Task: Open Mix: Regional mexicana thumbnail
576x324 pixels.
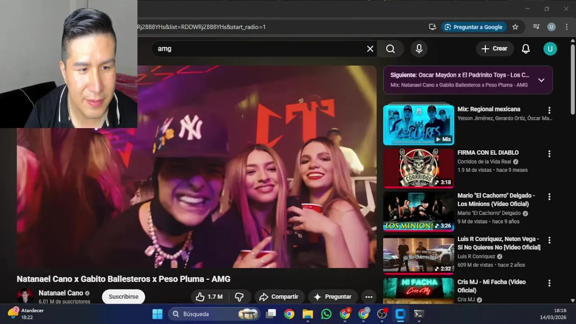Action: click(x=418, y=125)
